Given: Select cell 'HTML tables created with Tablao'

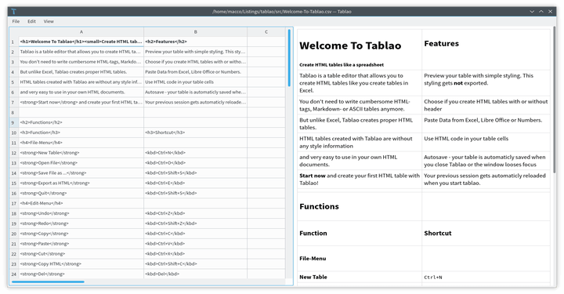Looking at the screenshot, I should 81,82.
